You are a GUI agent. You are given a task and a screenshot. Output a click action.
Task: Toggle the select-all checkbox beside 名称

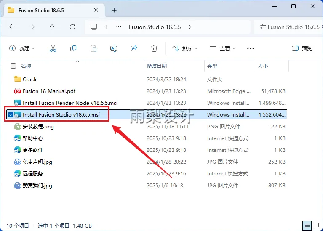(13, 66)
